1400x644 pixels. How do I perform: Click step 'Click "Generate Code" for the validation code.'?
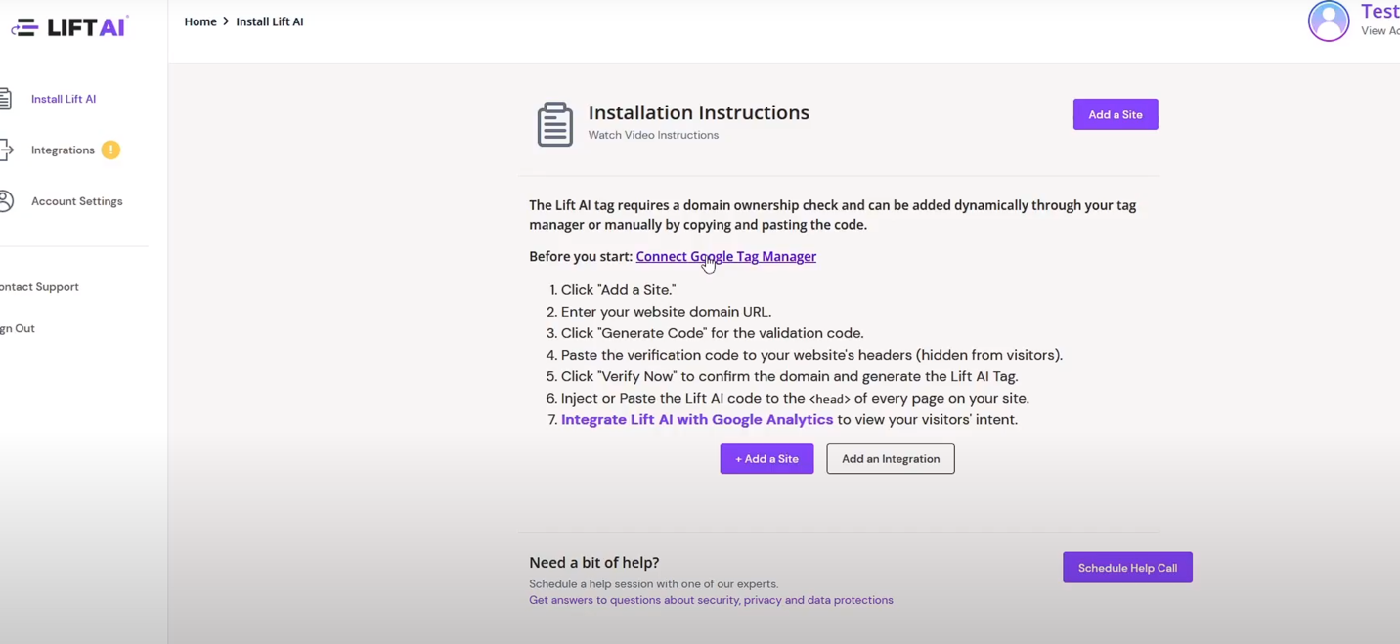[x=713, y=333]
